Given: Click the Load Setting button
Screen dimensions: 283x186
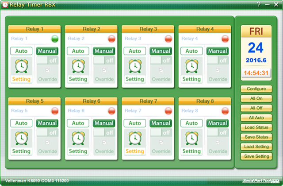Looking at the screenshot, I should click(256, 147).
